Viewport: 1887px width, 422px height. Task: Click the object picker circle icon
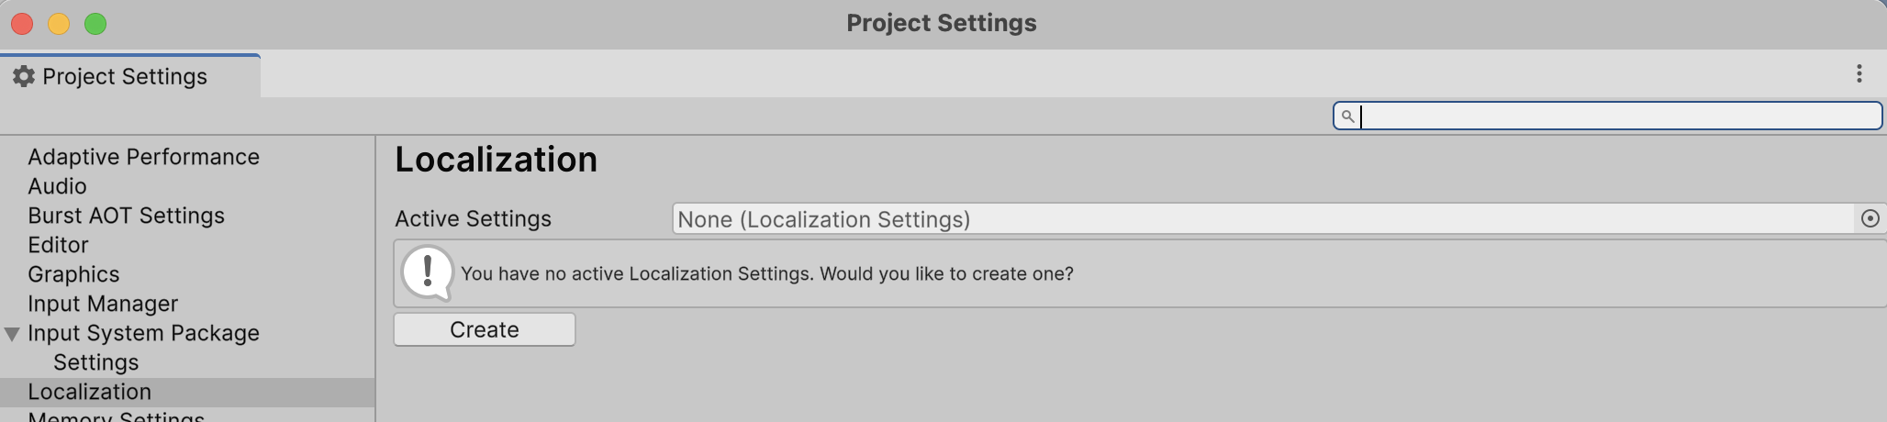tap(1870, 218)
